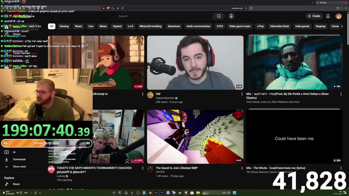Open 'Could have been me' mix thumbnail
Screen dimensions: 349x196
(294, 137)
